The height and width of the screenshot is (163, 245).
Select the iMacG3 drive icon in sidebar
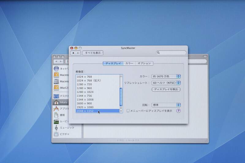[x=56, y=88]
